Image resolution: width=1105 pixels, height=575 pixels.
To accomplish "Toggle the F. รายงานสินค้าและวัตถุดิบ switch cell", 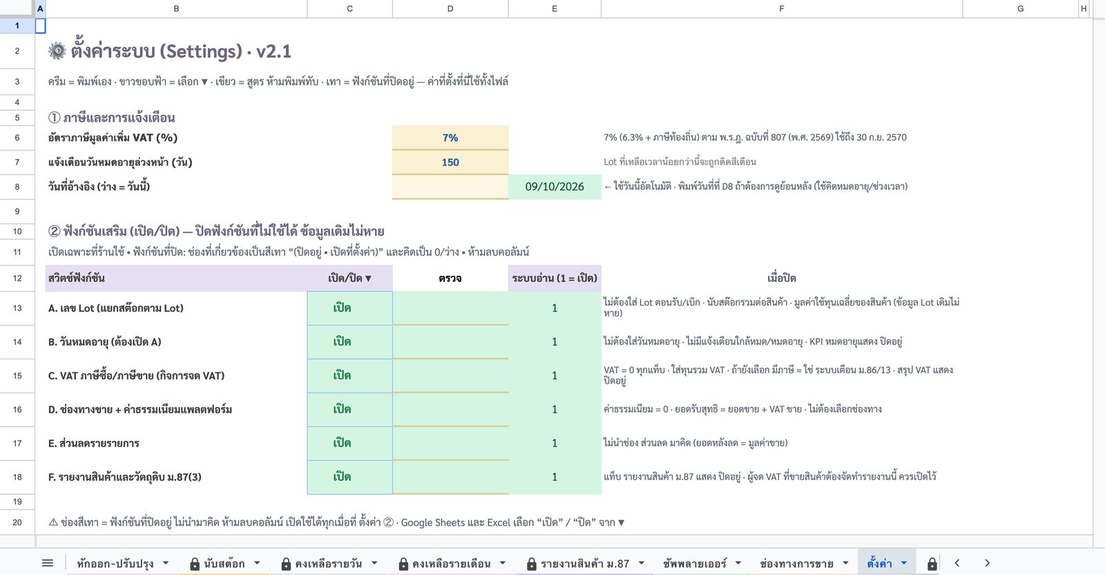I will click(x=349, y=478).
